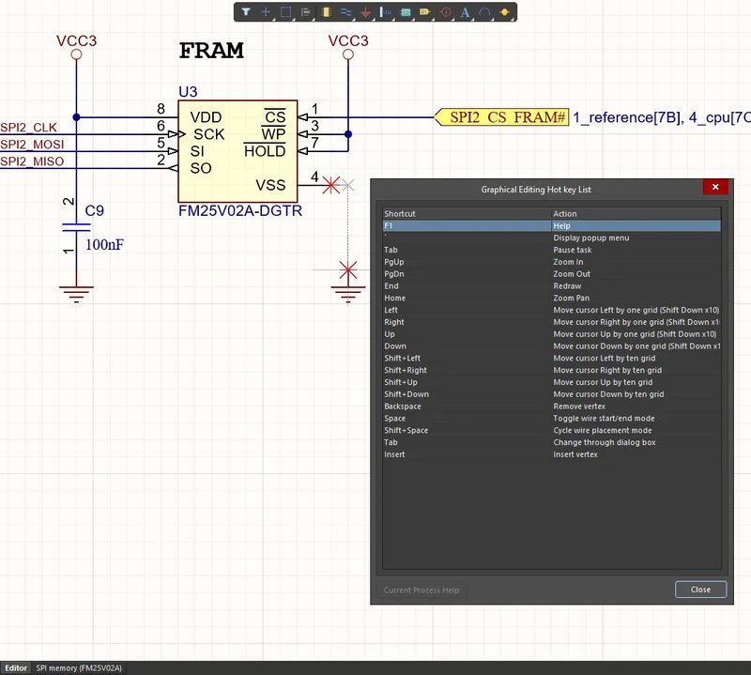The height and width of the screenshot is (675, 751).
Task: Select the green sheet symbol tool
Action: pos(406,12)
